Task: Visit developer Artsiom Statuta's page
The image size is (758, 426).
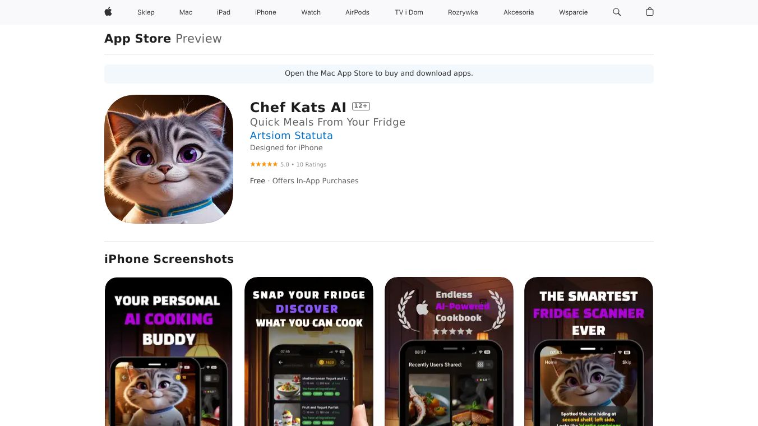Action: pos(292,136)
